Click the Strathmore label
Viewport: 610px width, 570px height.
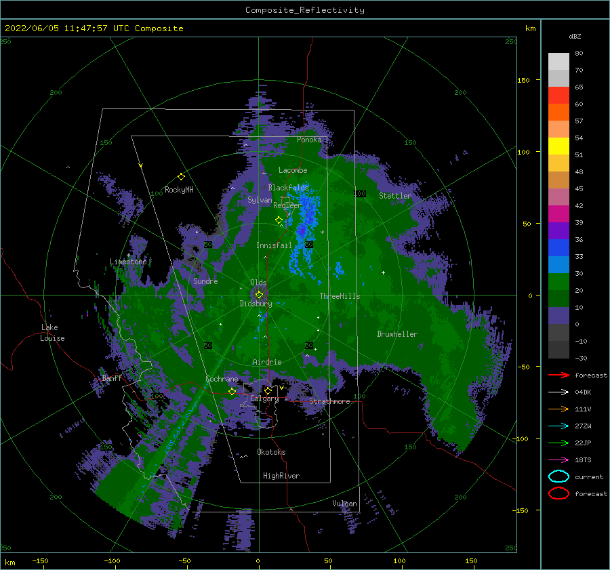tap(329, 401)
